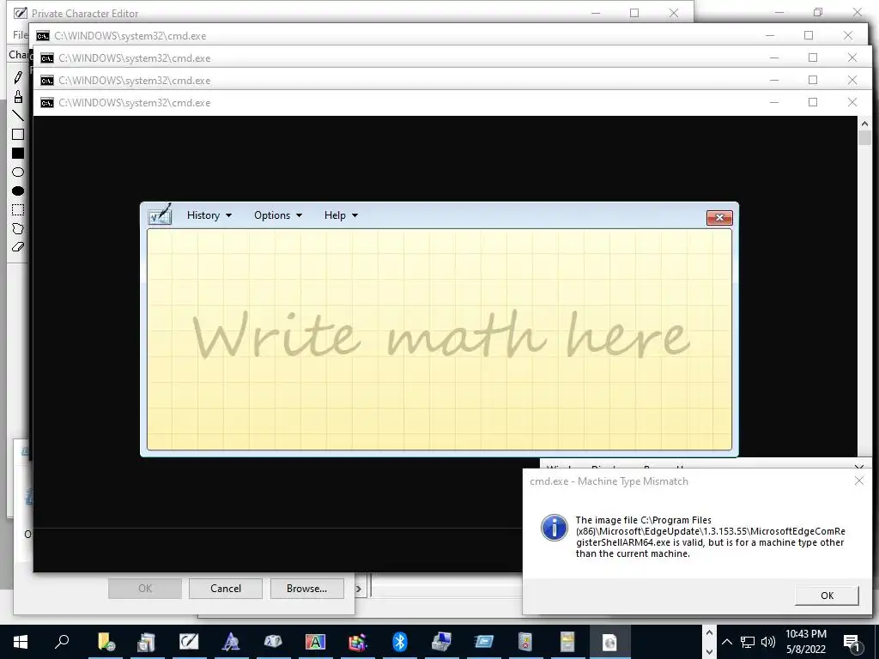Click the colorful letter A taskbar icon
The width and height of the screenshot is (879, 659).
(315, 642)
